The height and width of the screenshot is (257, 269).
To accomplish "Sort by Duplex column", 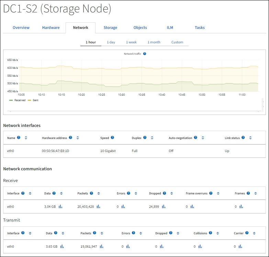I will point(152,138).
